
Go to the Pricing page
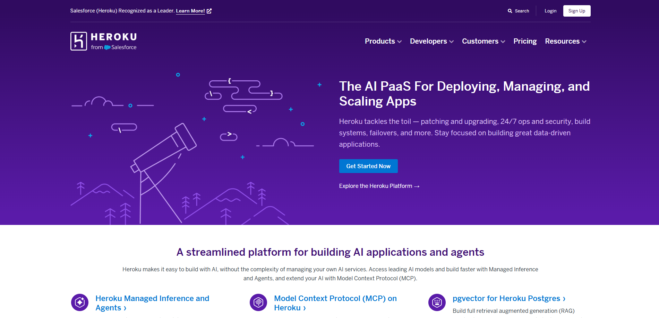pyautogui.click(x=525, y=41)
